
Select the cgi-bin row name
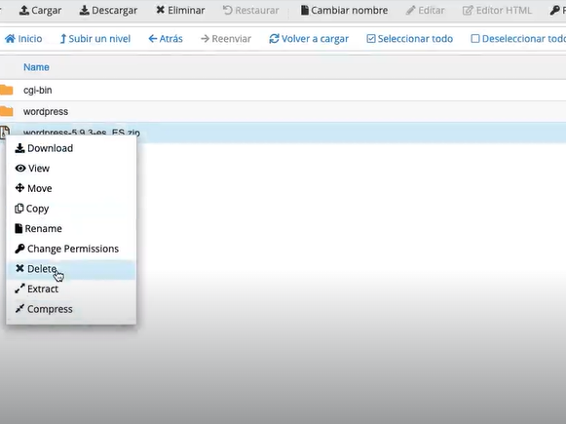click(x=38, y=90)
